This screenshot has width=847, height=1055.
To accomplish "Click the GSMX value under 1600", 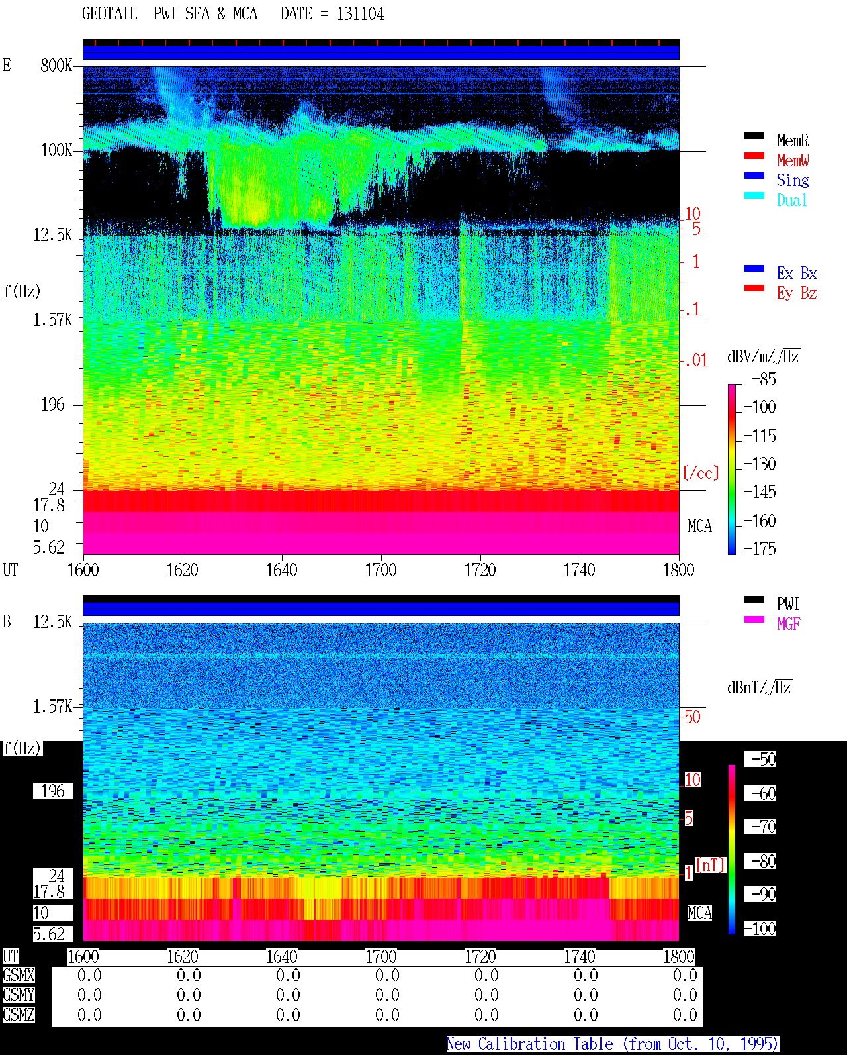I will [x=89, y=976].
